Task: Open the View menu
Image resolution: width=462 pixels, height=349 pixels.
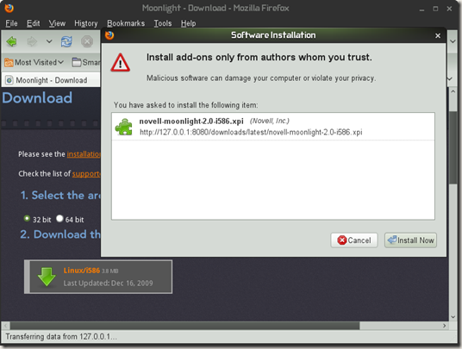Action: 57,23
